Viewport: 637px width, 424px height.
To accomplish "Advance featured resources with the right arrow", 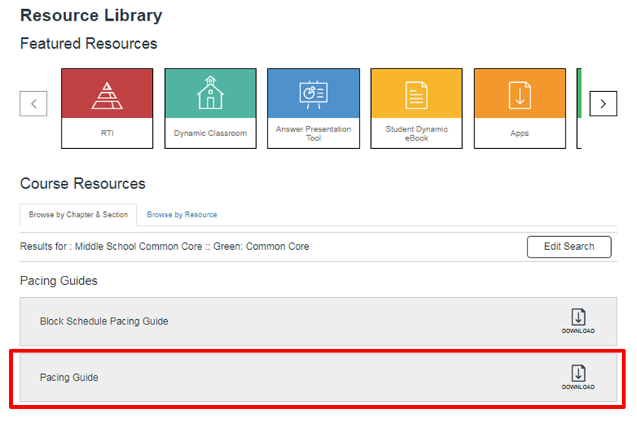I will coord(603,104).
